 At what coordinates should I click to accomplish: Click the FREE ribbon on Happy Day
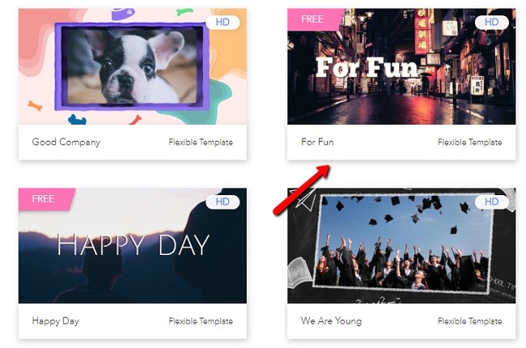(x=45, y=199)
